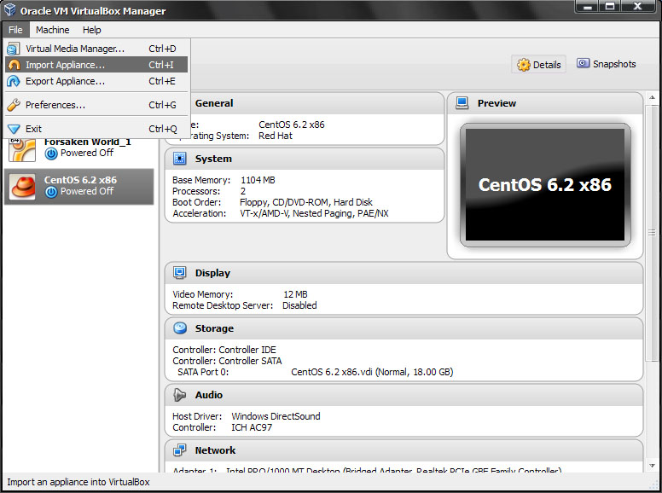Click the vertical scrollbar thumb
This screenshot has height=493, width=662.
pyautogui.click(x=653, y=232)
